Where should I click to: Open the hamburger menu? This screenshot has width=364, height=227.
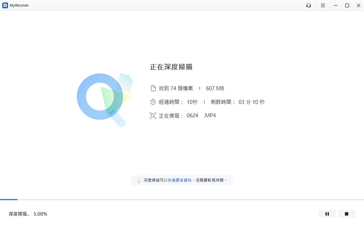tap(323, 5)
